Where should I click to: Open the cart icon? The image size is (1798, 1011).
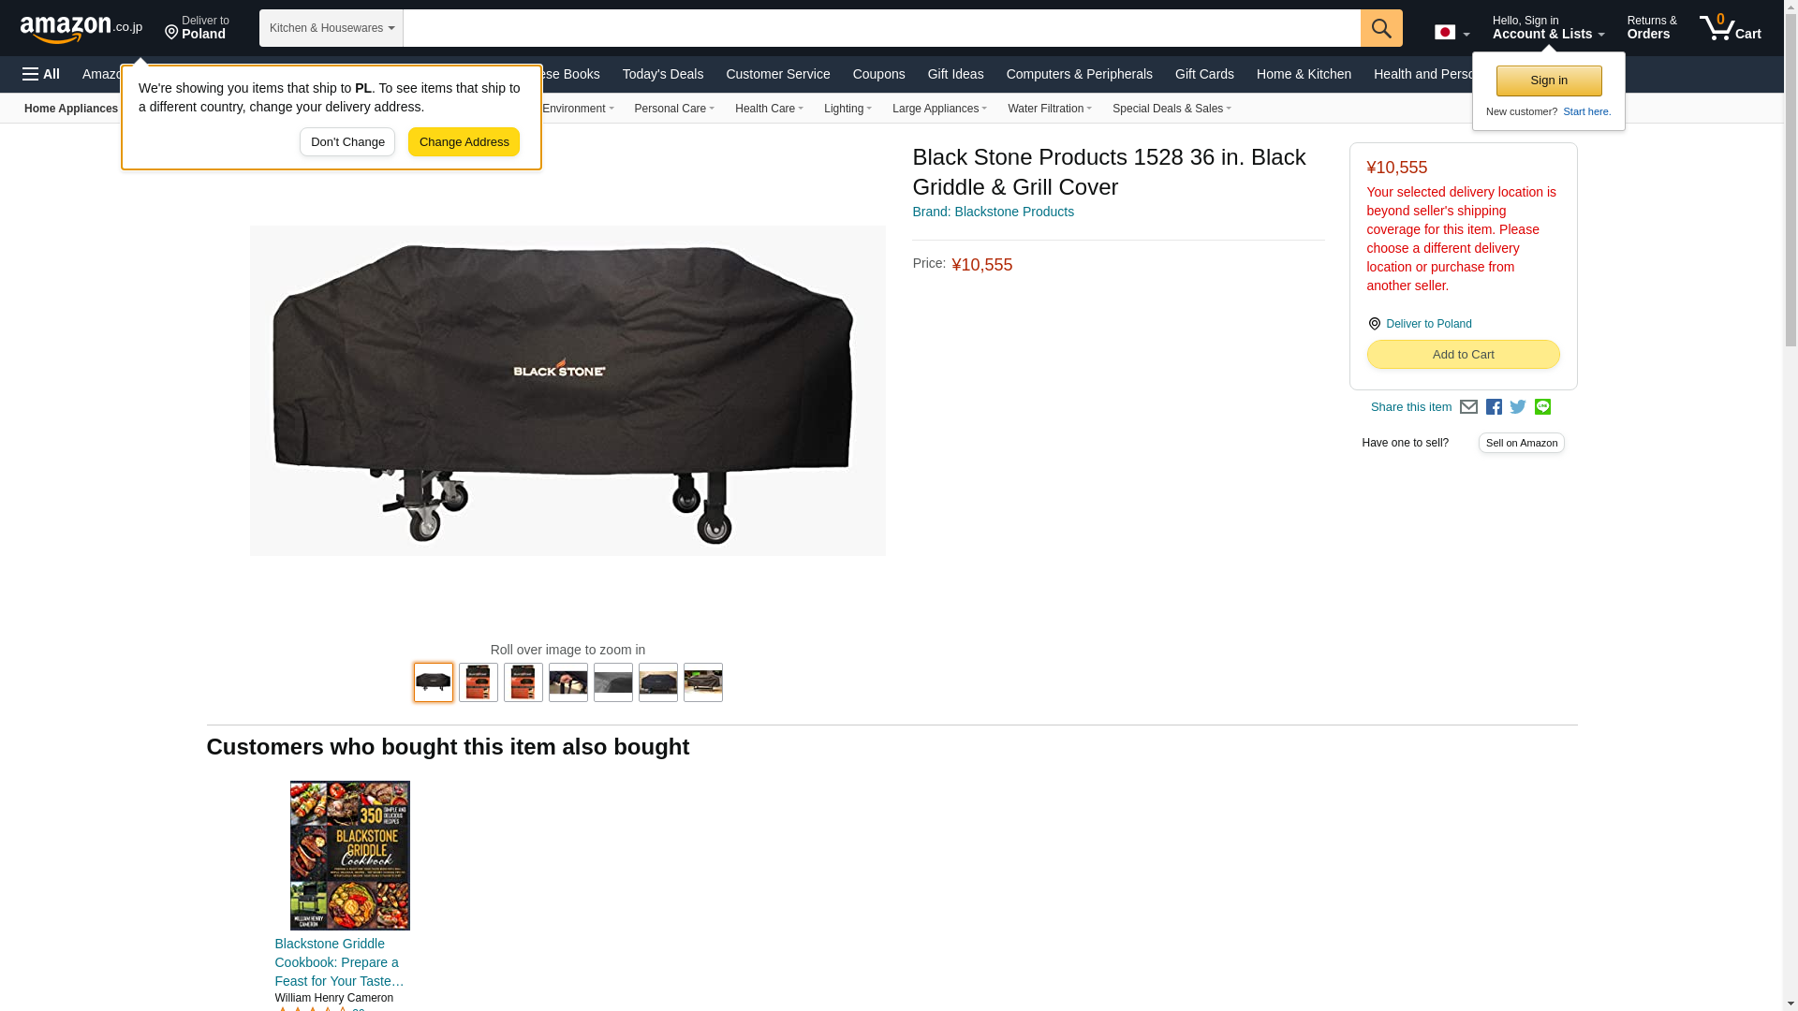(1731, 27)
